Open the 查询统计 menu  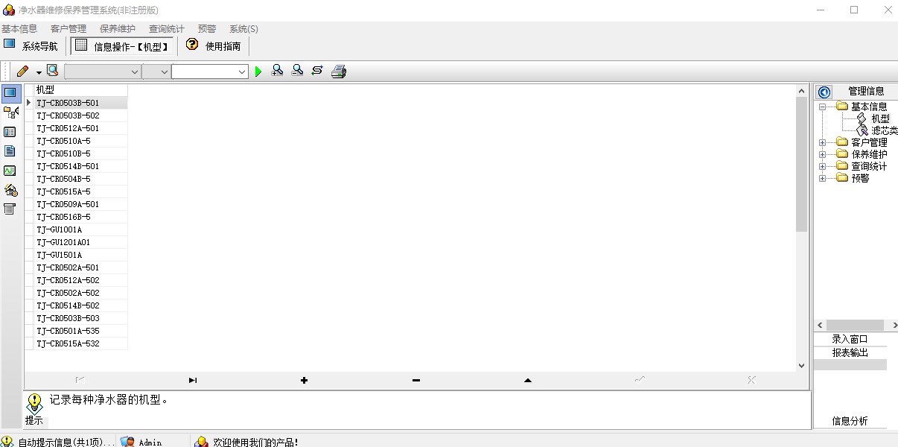[x=167, y=29]
